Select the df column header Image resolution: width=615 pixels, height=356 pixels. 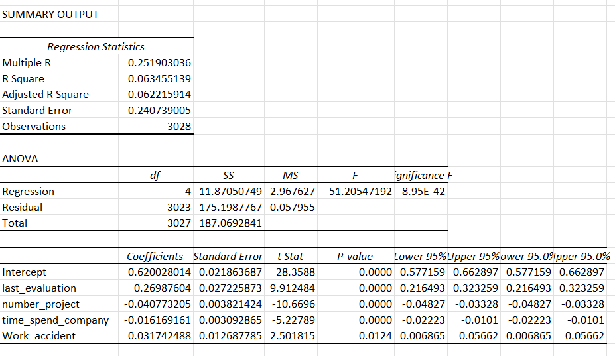click(155, 175)
